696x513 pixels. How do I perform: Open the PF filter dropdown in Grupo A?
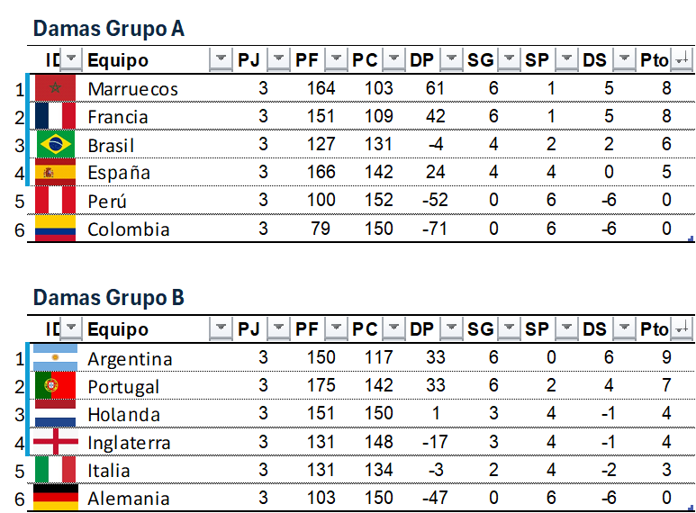pos(336,60)
